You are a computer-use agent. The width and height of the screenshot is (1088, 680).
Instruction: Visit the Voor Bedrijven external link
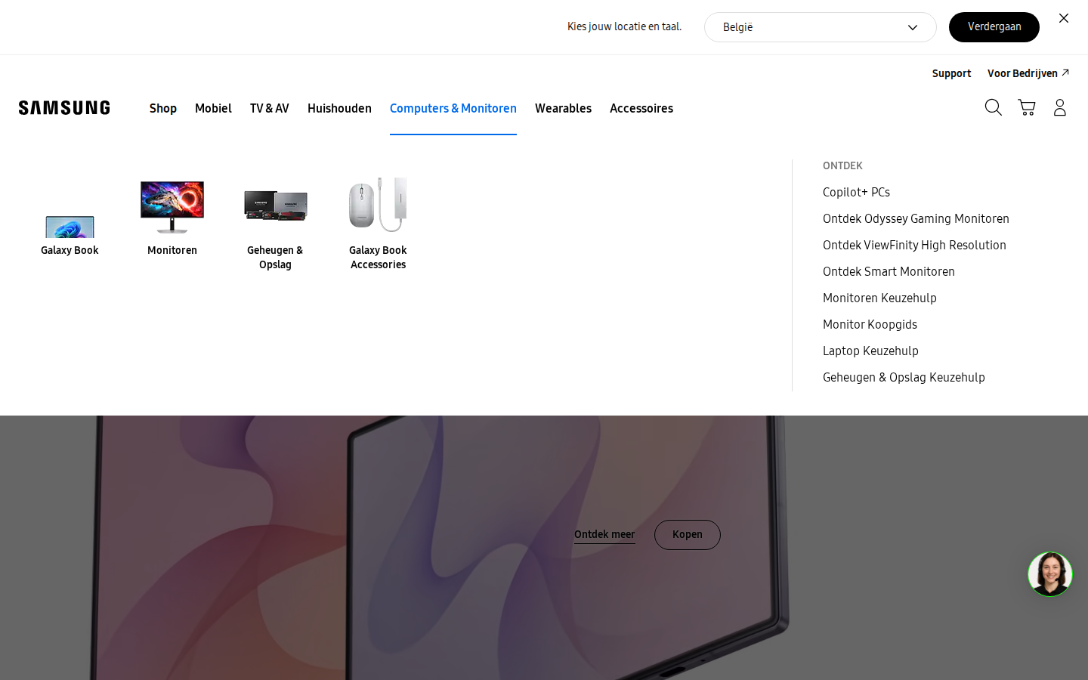[1028, 73]
